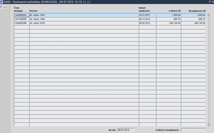Click the Datum splatnosti column header

coord(144,9)
